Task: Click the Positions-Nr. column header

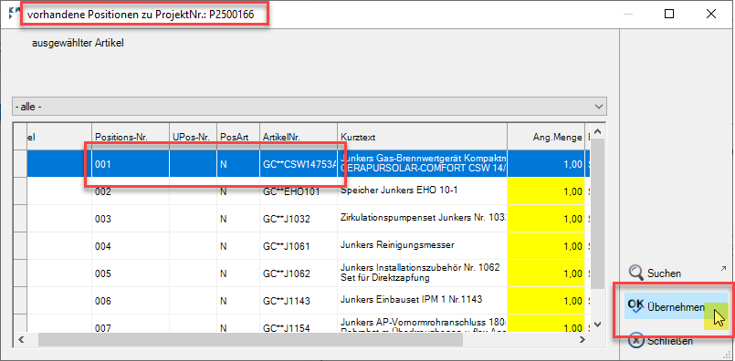Action: 130,137
